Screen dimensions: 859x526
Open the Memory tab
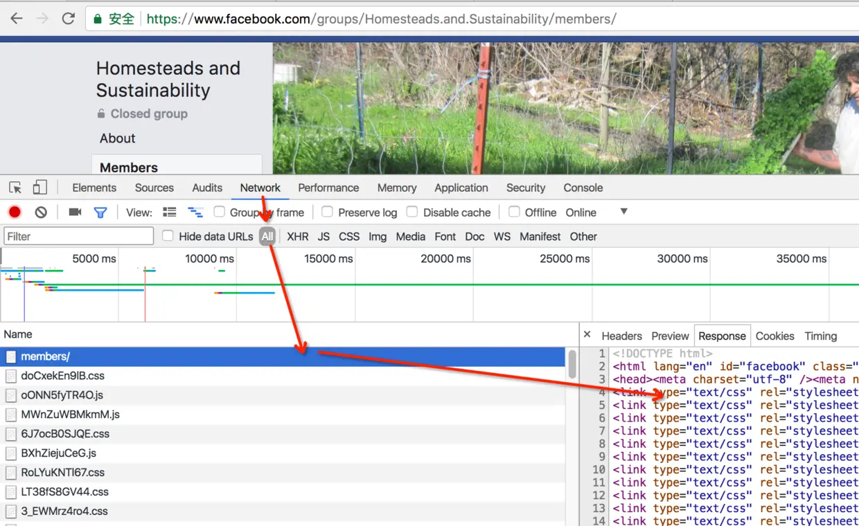pyautogui.click(x=397, y=188)
